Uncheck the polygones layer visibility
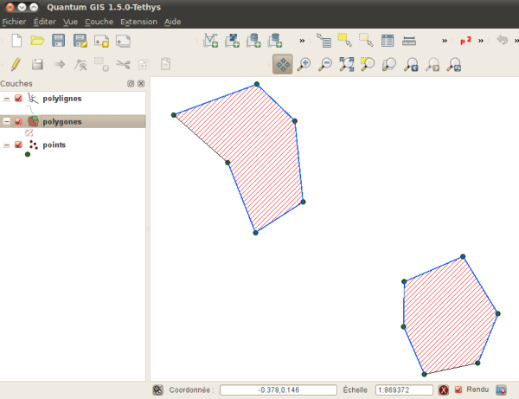This screenshot has width=519, height=399. tap(18, 122)
